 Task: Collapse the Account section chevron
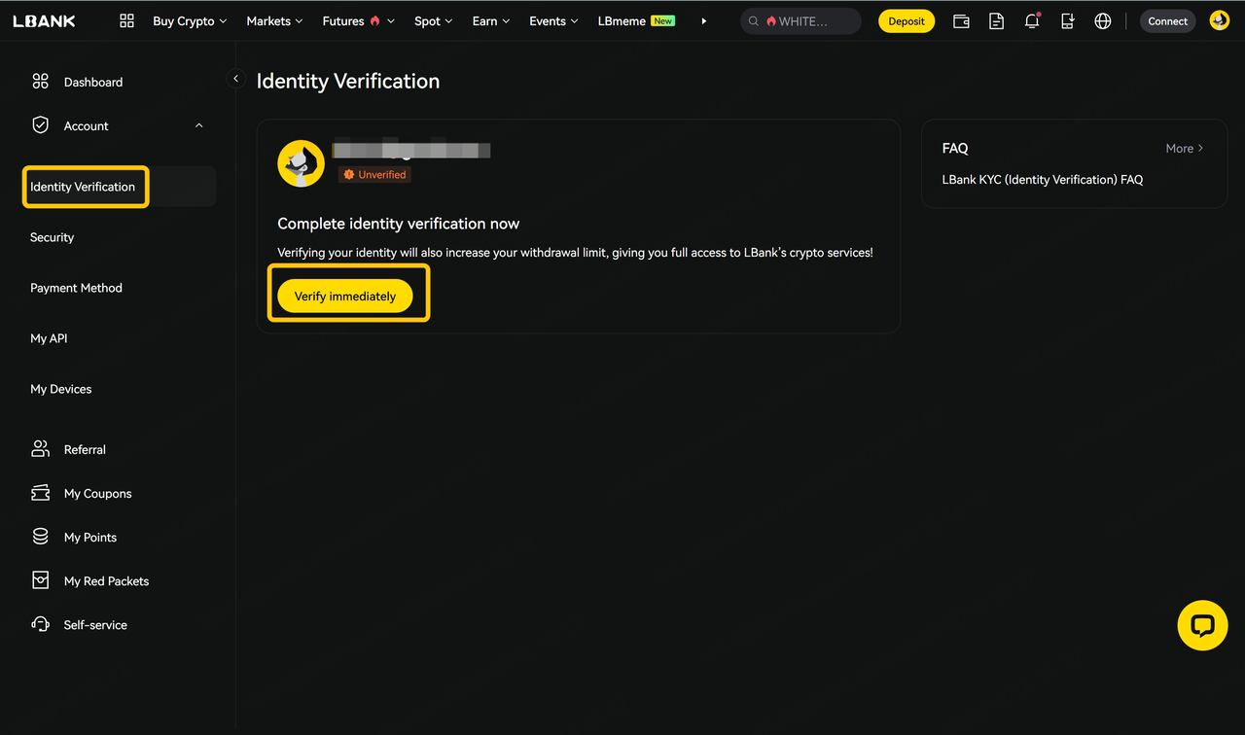(x=199, y=125)
